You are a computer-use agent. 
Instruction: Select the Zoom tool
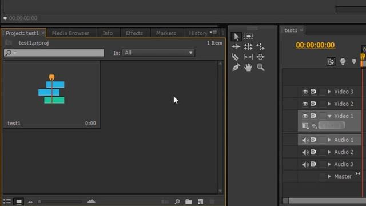click(261, 68)
